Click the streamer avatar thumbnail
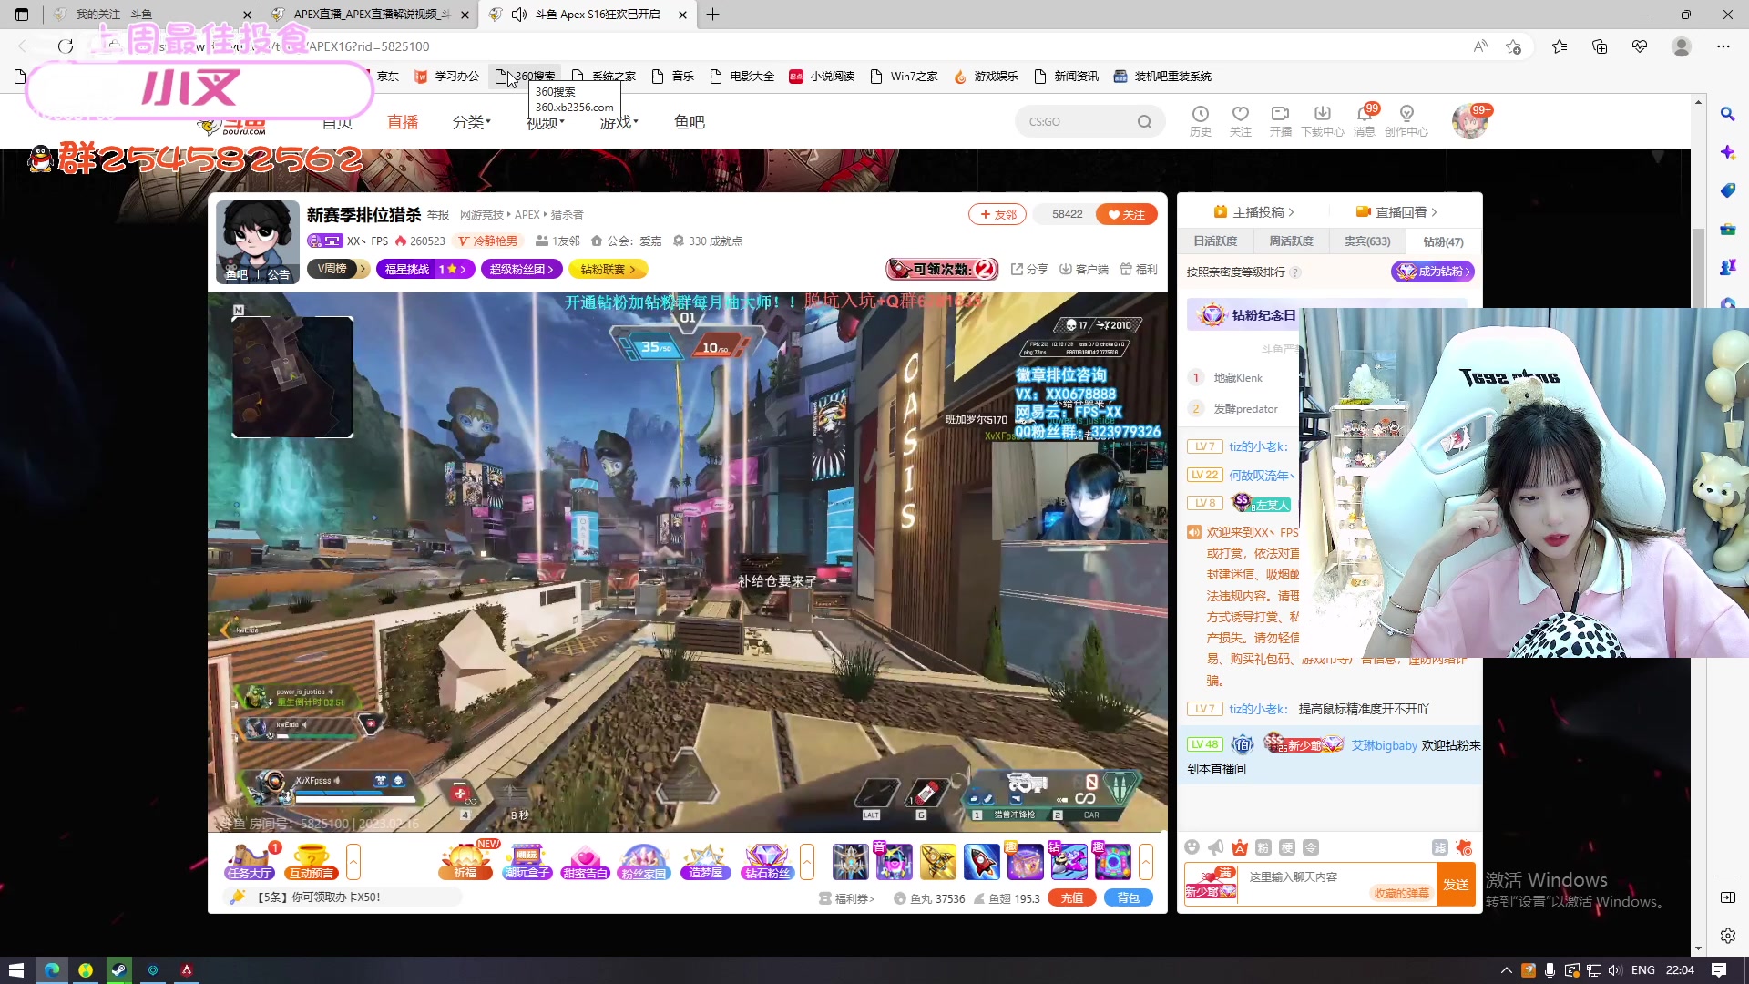Screen dimensions: 1749x984 [x=258, y=242]
